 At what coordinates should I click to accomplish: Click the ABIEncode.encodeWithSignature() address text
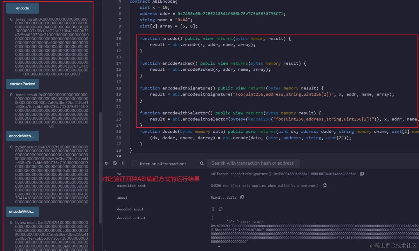pyautogui.click(x=283, y=174)
